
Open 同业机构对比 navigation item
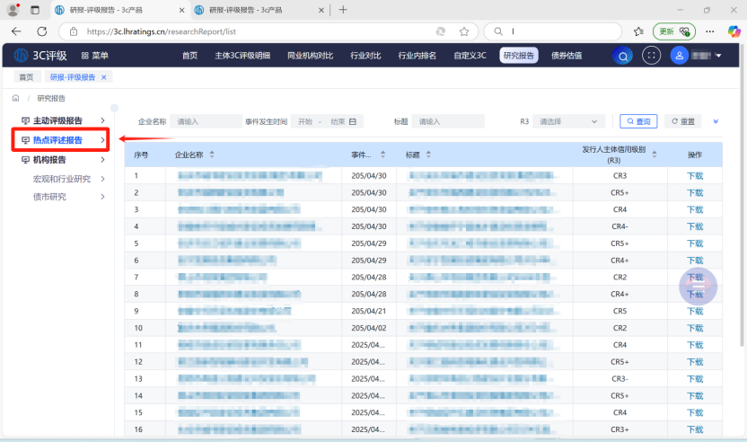(x=310, y=56)
